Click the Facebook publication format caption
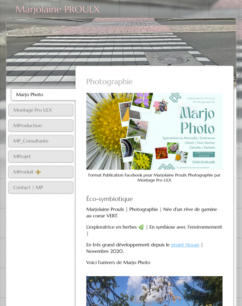Screen dimensions: 242x306 point(154,177)
